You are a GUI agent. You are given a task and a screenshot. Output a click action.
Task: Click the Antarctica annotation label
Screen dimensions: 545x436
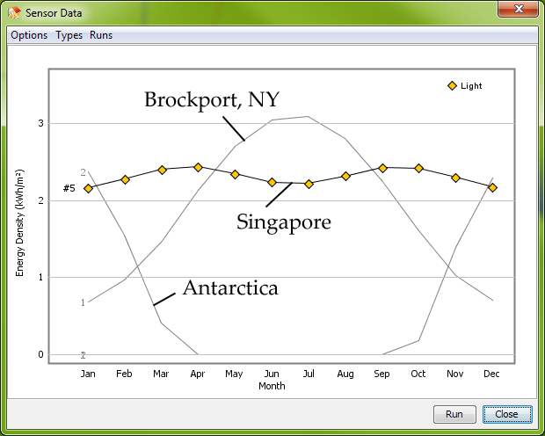[230, 287]
